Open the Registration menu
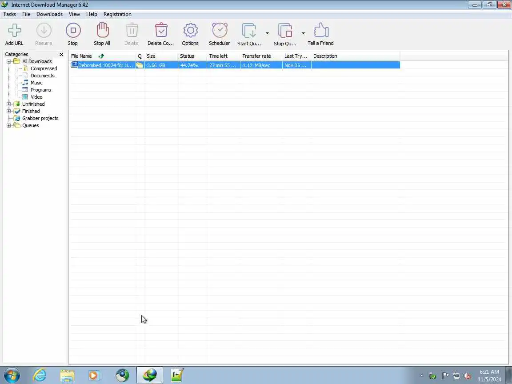This screenshot has width=512, height=384. pyautogui.click(x=117, y=14)
